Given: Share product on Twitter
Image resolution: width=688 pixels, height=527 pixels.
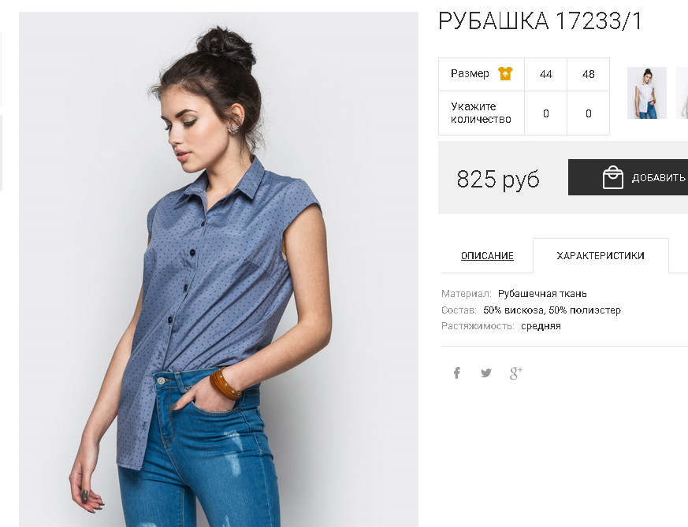Looking at the screenshot, I should (486, 373).
